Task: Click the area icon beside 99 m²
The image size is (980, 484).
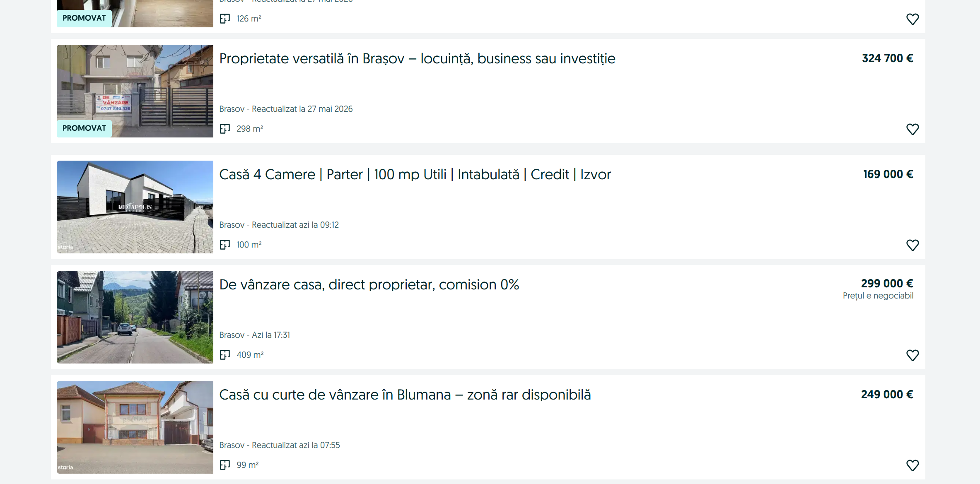Action: click(x=225, y=465)
